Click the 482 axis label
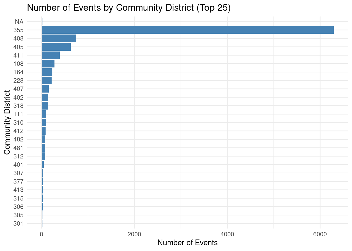Viewport: 352px width, 251px height. (18, 139)
